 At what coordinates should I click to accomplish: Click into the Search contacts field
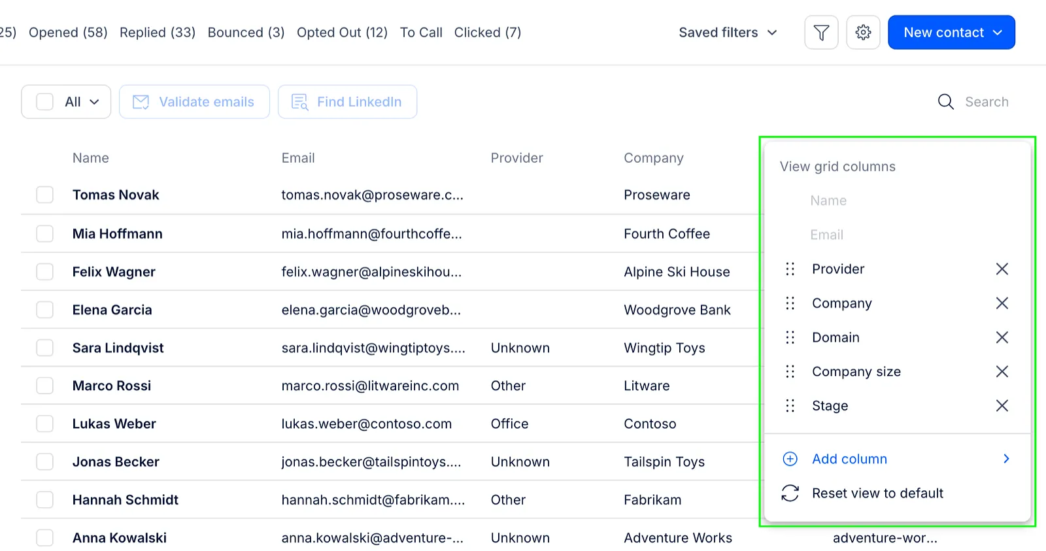click(x=987, y=102)
